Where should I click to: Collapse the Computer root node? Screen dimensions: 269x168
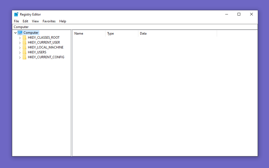click(15, 33)
